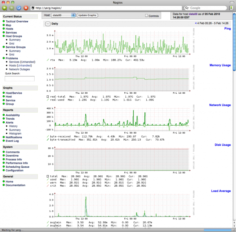Open the Memory Usage graph link
The width and height of the screenshot is (236, 232).
tap(220, 65)
